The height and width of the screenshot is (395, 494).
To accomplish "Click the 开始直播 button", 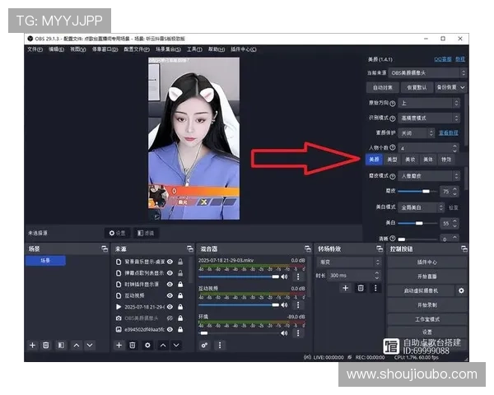I will (427, 276).
